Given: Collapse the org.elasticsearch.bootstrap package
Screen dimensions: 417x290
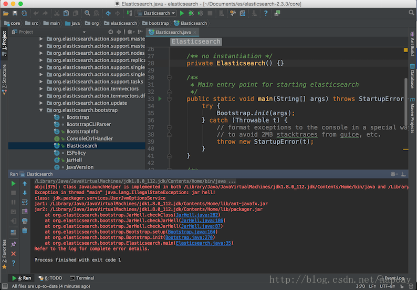Looking at the screenshot, I should (41, 110).
